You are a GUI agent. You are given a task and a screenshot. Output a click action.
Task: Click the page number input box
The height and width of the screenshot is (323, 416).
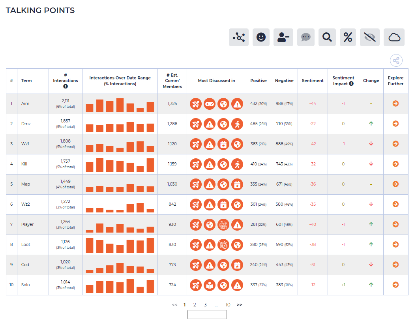pos(207,314)
